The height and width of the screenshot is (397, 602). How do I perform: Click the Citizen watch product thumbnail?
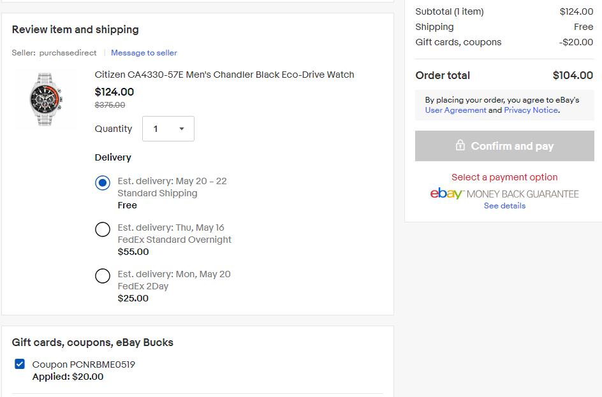coord(45,100)
